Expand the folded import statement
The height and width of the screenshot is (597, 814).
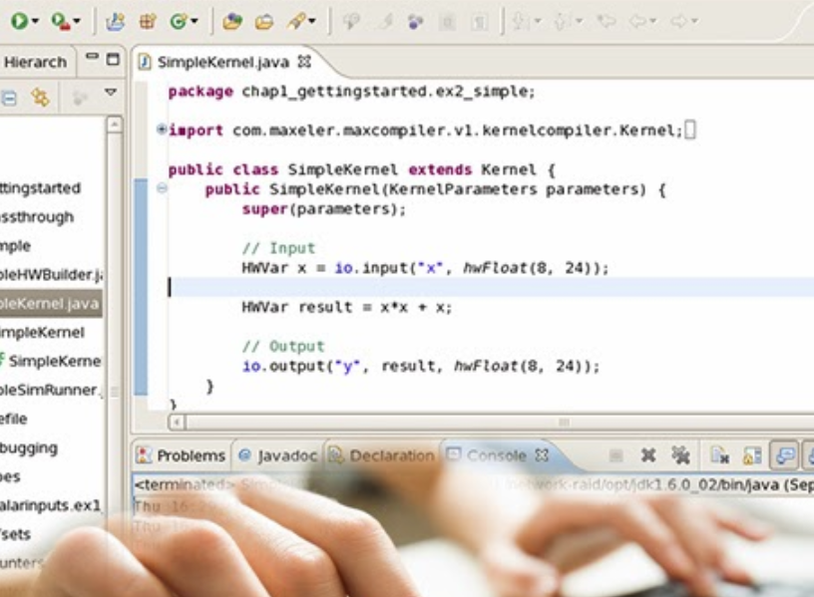(162, 130)
